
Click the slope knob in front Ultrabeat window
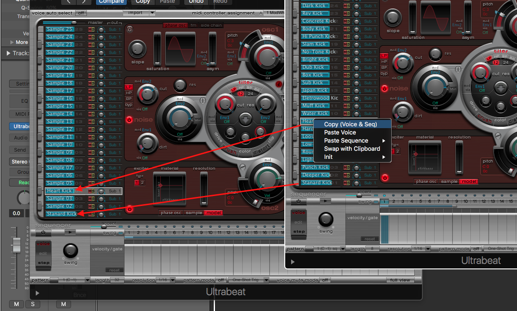tap(393, 18)
